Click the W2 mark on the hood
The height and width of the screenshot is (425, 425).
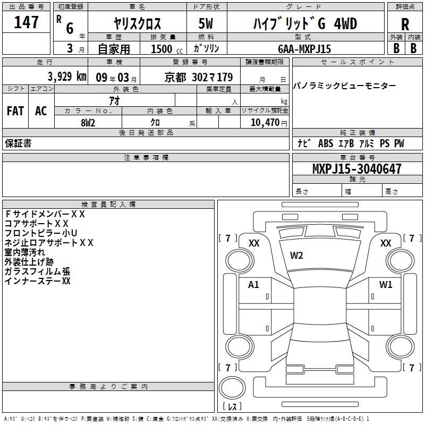click(296, 256)
